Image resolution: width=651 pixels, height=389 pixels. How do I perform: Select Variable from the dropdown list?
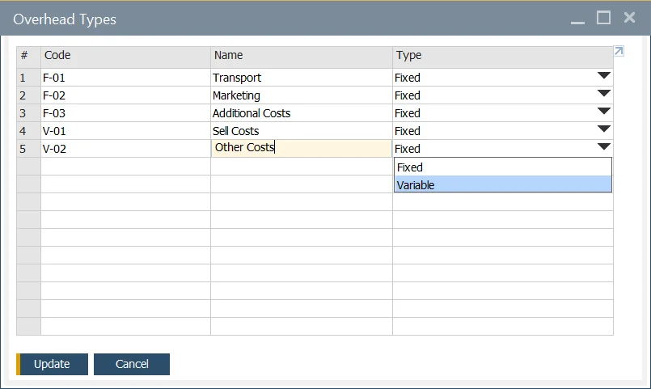[501, 185]
